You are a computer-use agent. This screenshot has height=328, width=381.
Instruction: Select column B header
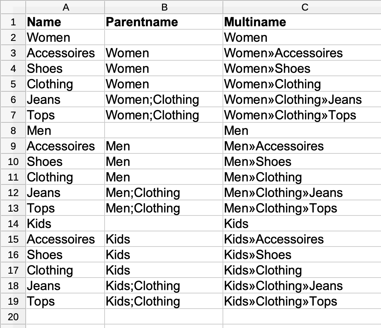164,7
